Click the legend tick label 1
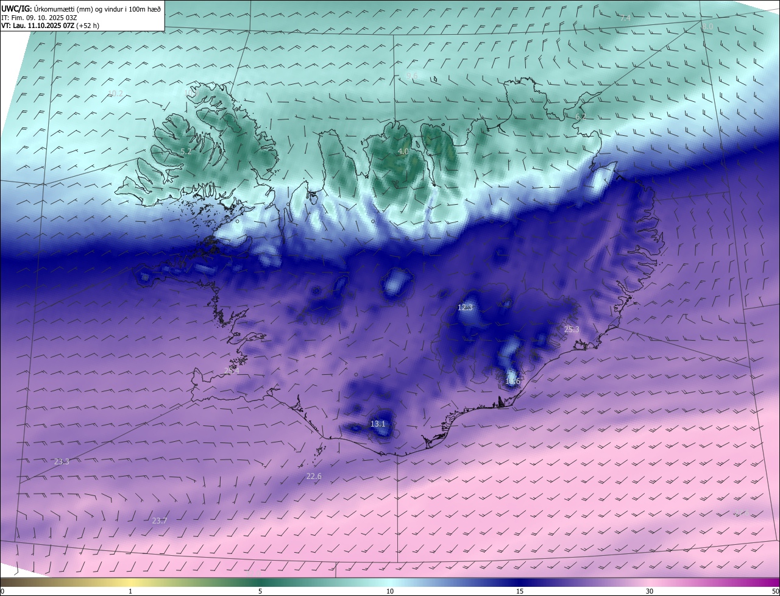The height and width of the screenshot is (596, 780). 130,591
